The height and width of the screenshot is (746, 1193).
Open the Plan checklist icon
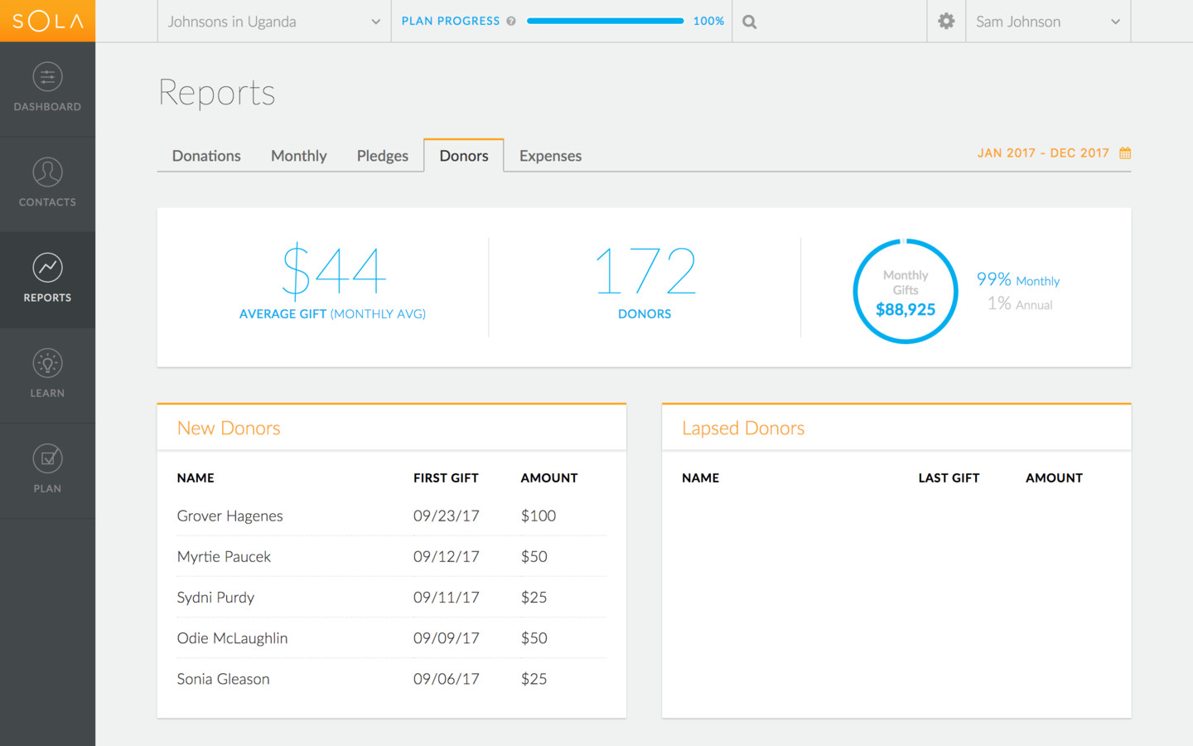tap(47, 458)
